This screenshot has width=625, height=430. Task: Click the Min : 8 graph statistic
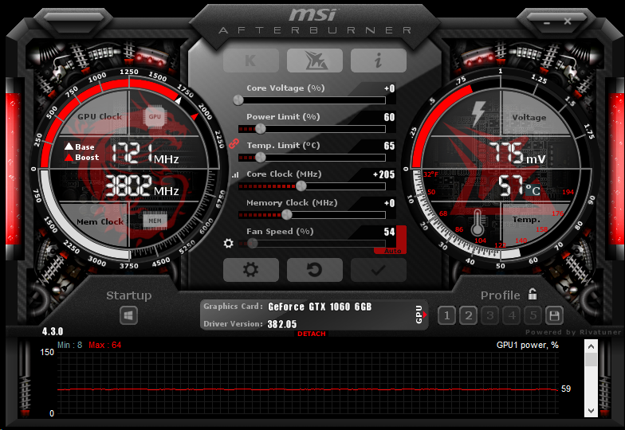click(70, 346)
